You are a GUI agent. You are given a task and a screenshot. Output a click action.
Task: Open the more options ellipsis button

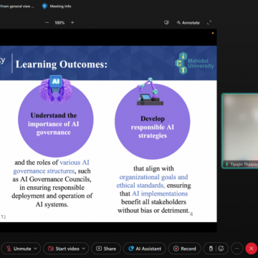pyautogui.click(x=237, y=249)
